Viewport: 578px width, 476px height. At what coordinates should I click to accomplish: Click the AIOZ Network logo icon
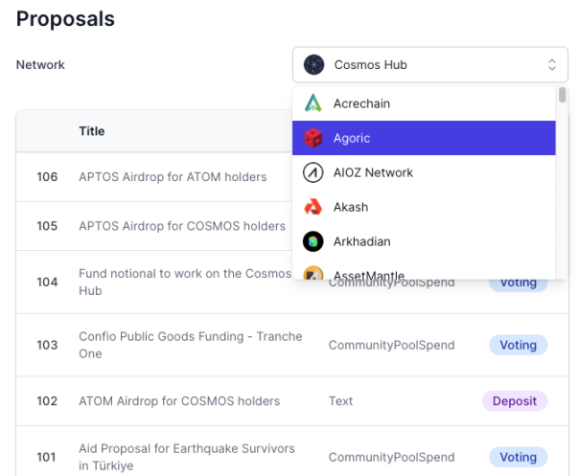tap(313, 172)
